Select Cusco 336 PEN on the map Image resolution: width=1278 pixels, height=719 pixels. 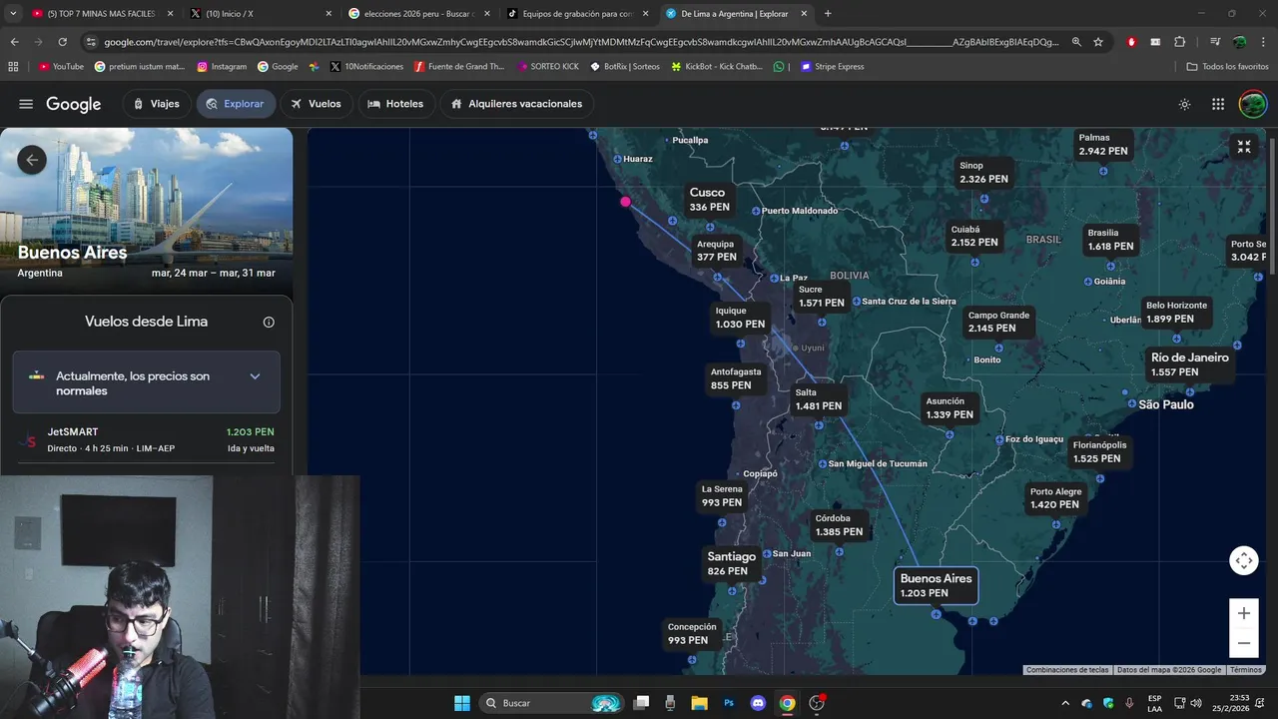(709, 199)
